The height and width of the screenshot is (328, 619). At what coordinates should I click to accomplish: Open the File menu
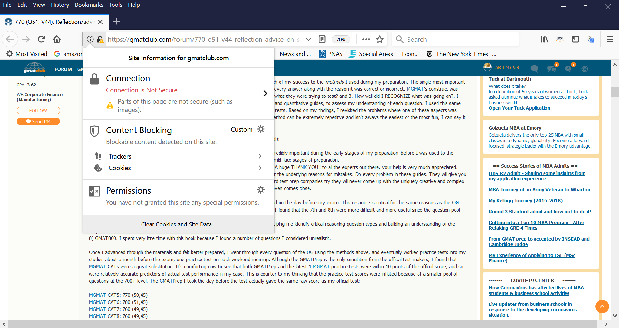coord(7,5)
